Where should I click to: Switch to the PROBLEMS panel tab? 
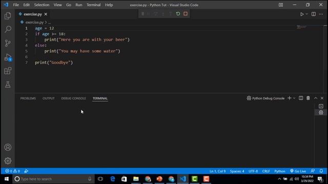pyautogui.click(x=28, y=98)
